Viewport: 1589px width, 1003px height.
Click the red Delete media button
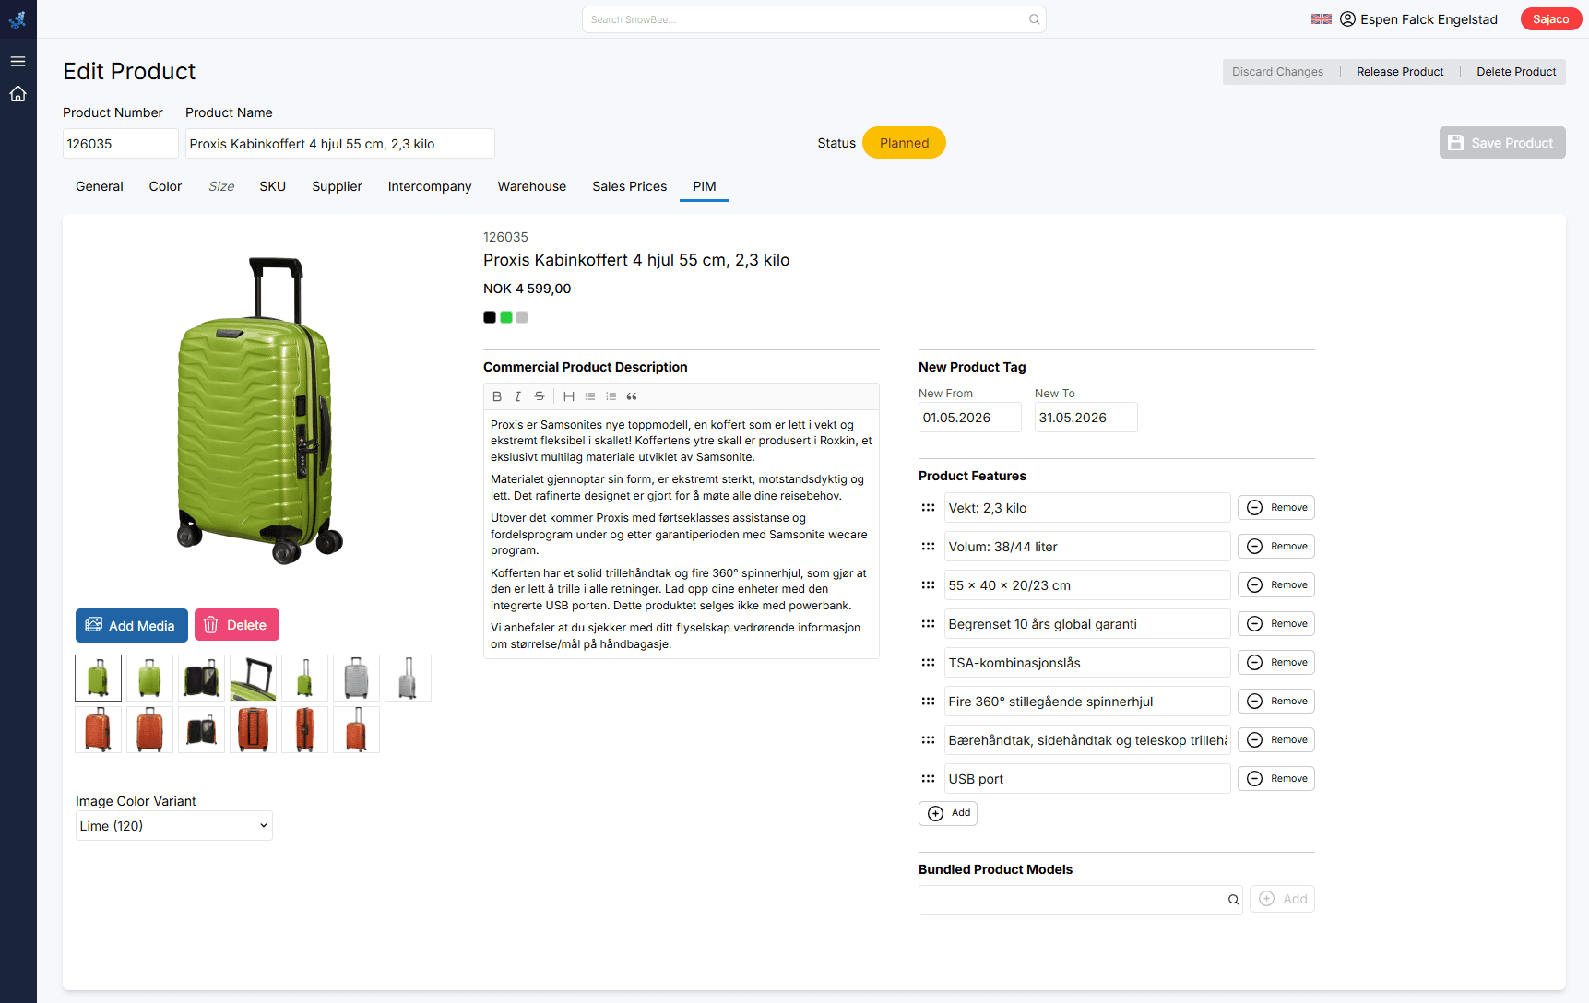pos(237,625)
